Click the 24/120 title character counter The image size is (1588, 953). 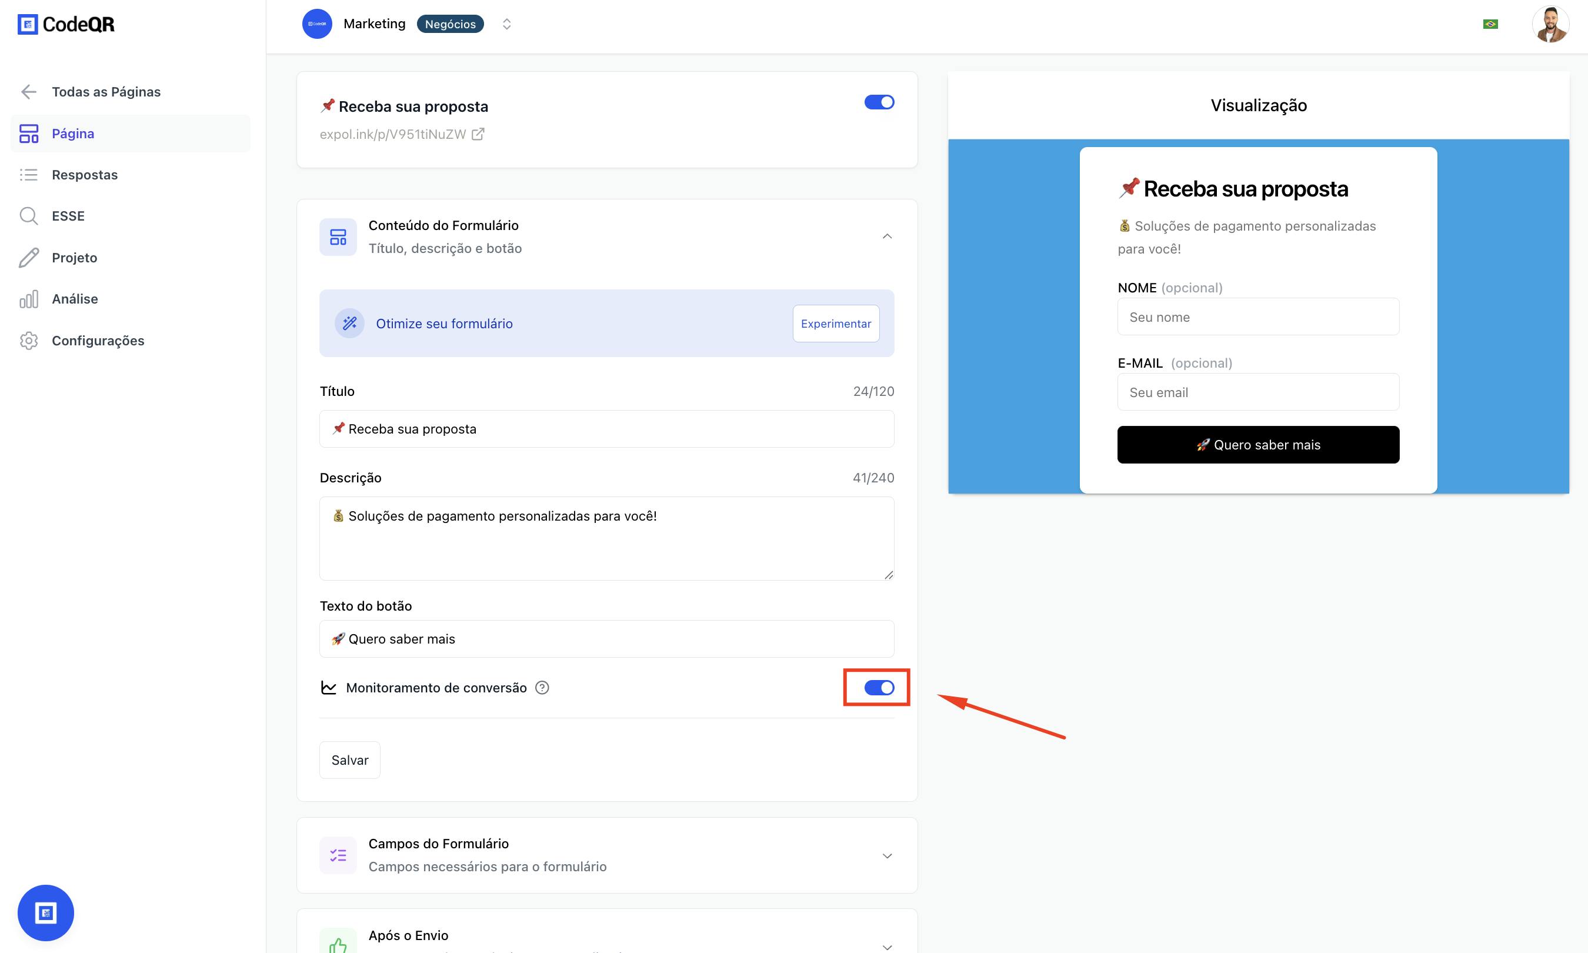coord(873,391)
